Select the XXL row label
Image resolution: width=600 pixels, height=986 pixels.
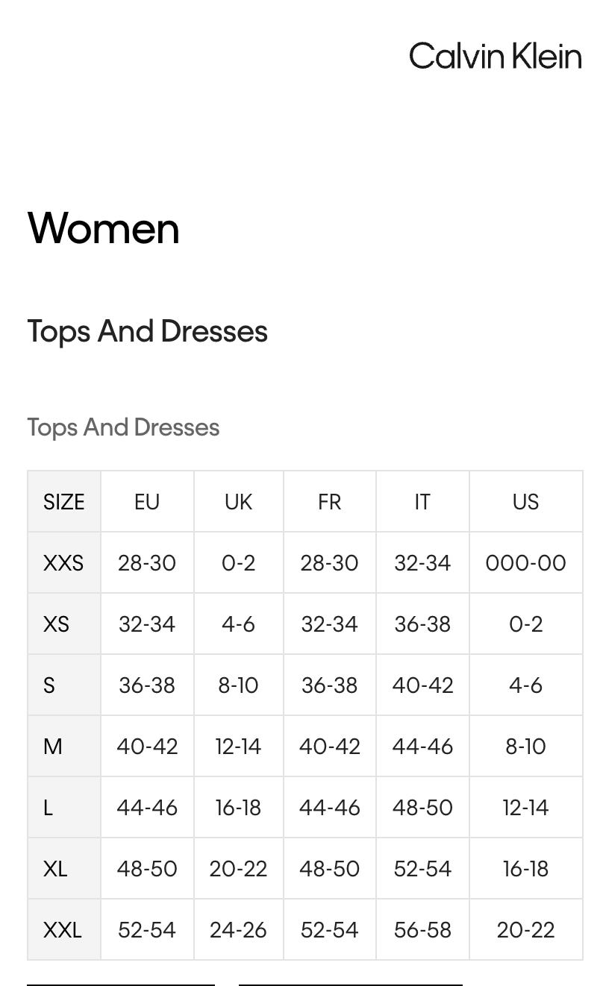[x=63, y=930]
